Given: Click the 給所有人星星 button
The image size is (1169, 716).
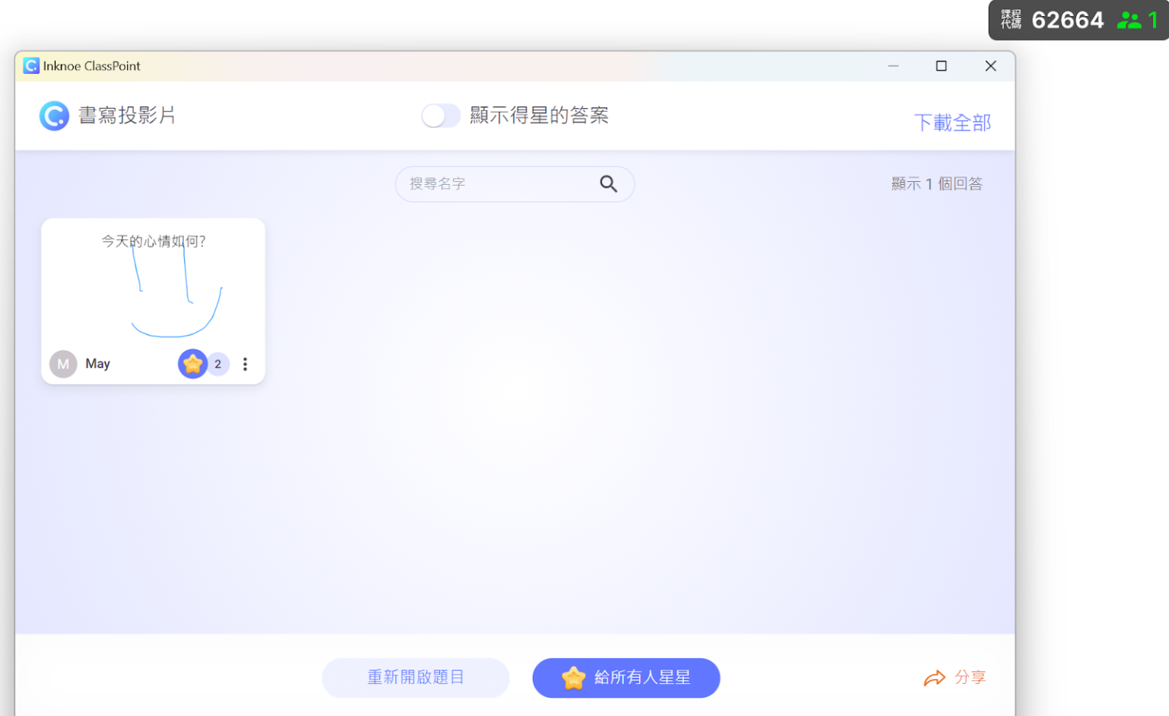Looking at the screenshot, I should click(626, 677).
